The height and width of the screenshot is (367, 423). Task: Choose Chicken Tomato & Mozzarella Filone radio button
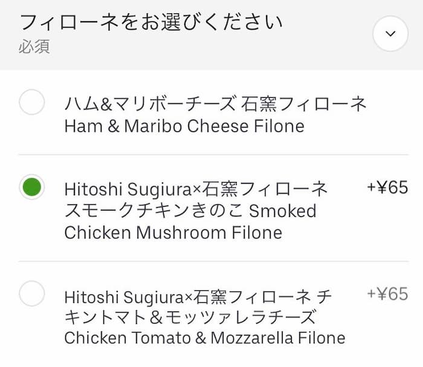click(x=32, y=294)
